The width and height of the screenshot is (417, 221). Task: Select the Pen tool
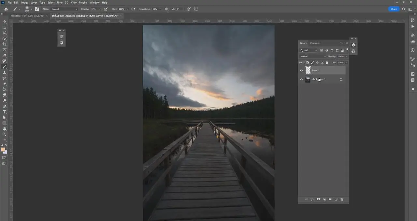tap(4, 106)
